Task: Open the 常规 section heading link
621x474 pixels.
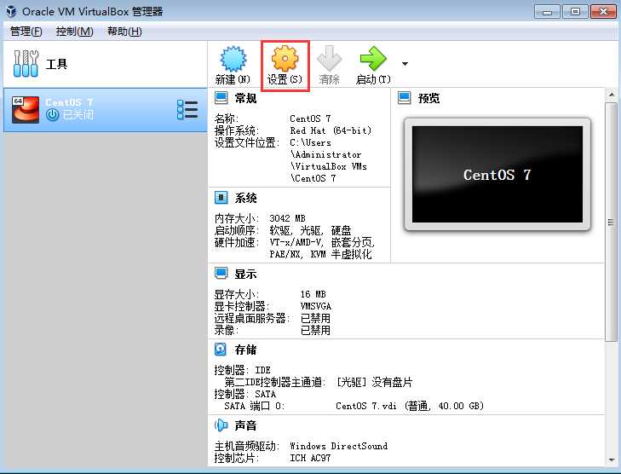Action: click(x=245, y=98)
